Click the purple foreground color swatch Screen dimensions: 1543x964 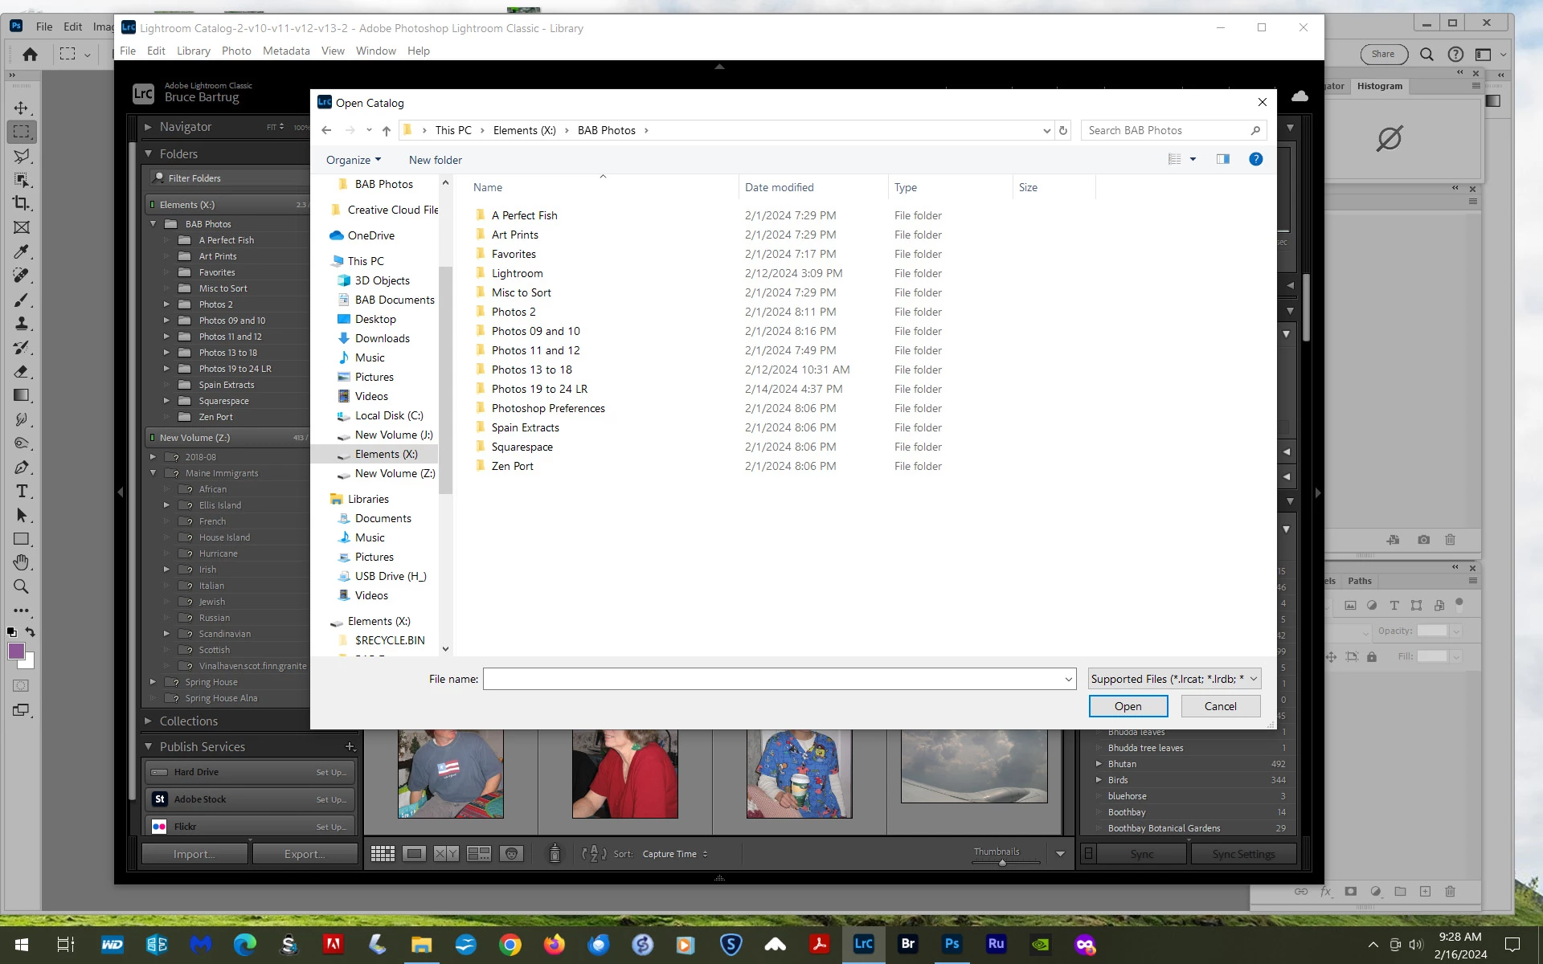(x=16, y=652)
